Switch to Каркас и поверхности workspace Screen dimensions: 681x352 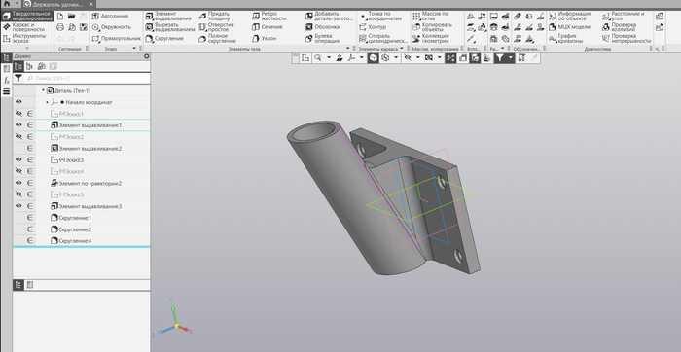click(27, 27)
